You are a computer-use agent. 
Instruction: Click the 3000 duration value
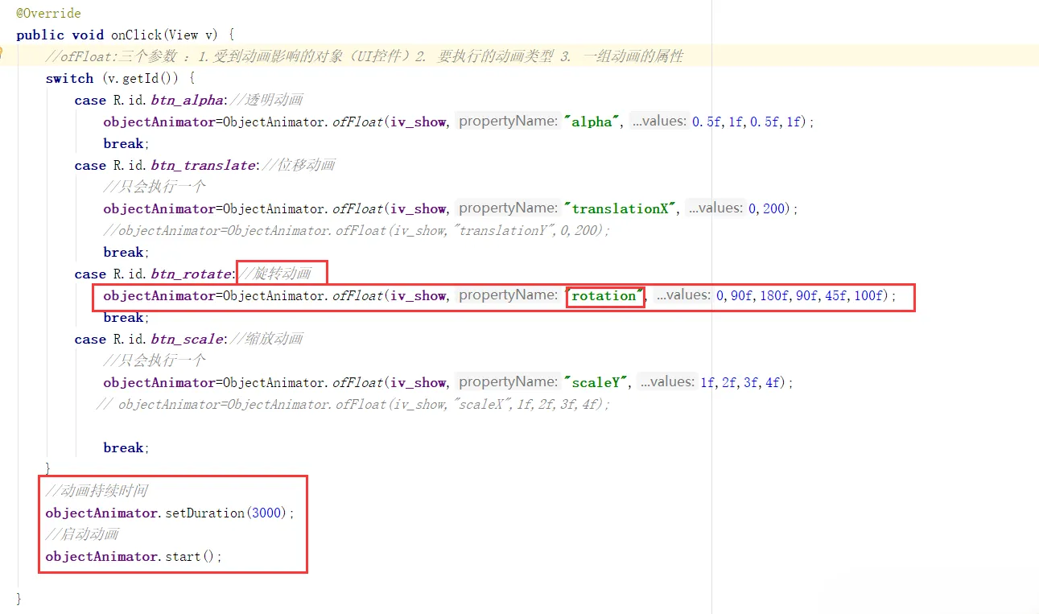click(x=267, y=513)
